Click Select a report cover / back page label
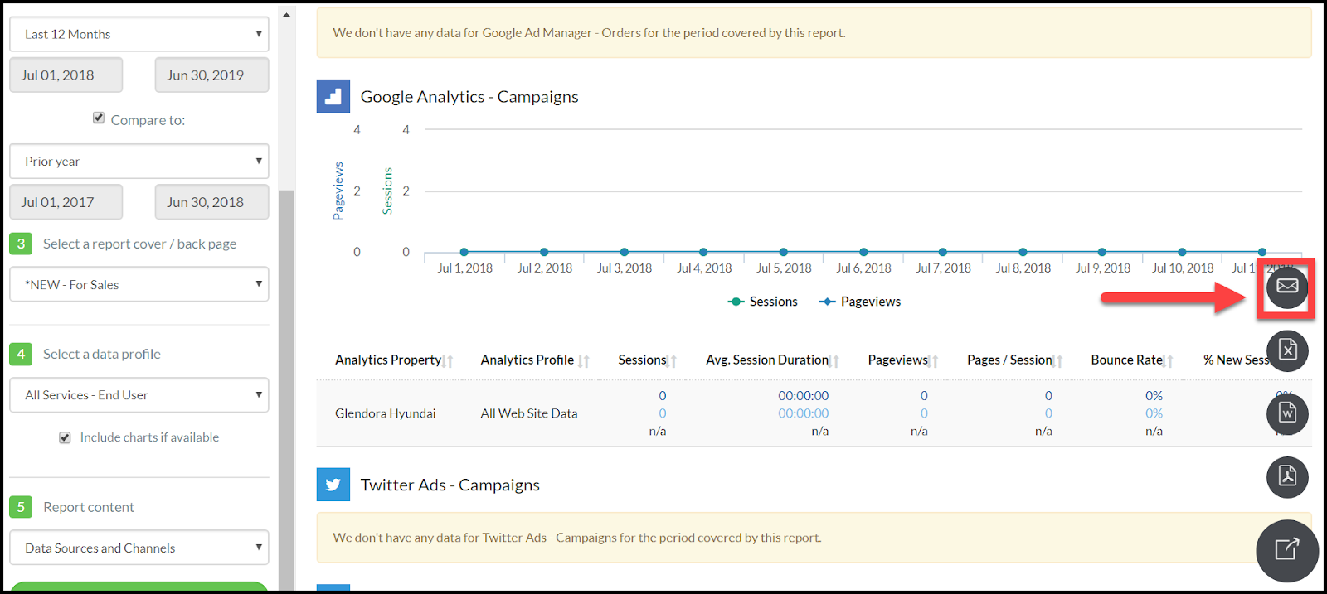 [x=140, y=244]
